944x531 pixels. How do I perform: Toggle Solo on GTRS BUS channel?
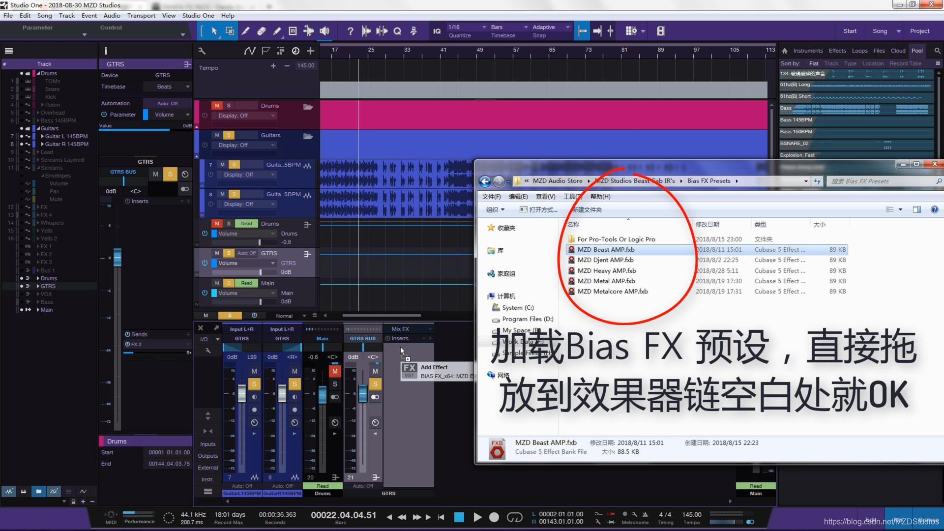[375, 384]
